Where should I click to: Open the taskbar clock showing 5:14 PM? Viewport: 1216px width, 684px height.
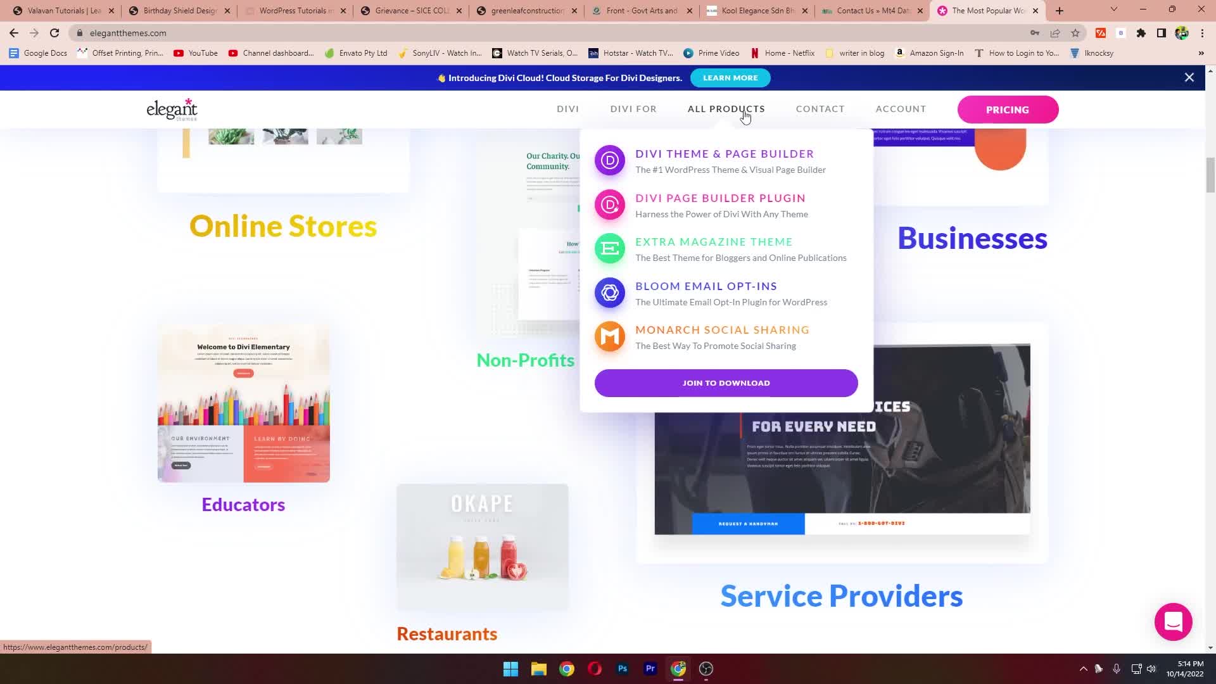coord(1185,669)
